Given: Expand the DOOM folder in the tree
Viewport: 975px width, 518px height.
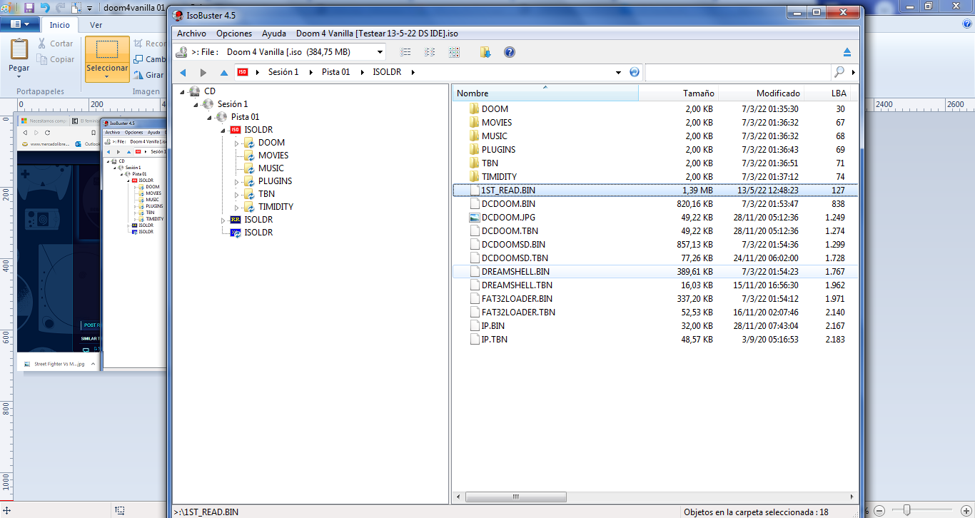Looking at the screenshot, I should (237, 143).
